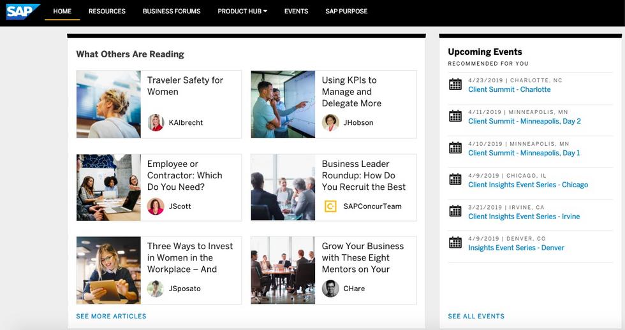Go to the Business Forums tab
The height and width of the screenshot is (330, 625).
172,11
